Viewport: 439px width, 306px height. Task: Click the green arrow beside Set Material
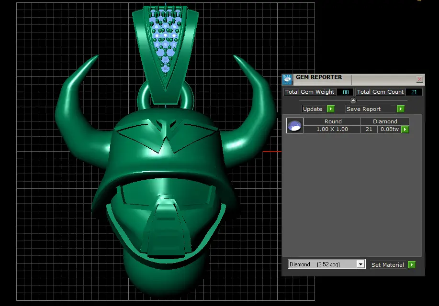click(412, 264)
